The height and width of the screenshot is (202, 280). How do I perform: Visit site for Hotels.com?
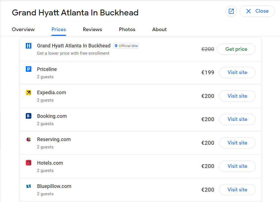click(237, 166)
